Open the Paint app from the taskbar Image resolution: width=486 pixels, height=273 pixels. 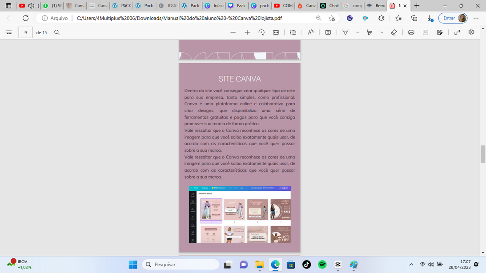353,265
